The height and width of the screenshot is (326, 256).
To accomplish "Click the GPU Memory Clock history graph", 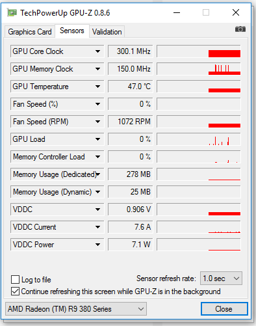I will [199, 69].
